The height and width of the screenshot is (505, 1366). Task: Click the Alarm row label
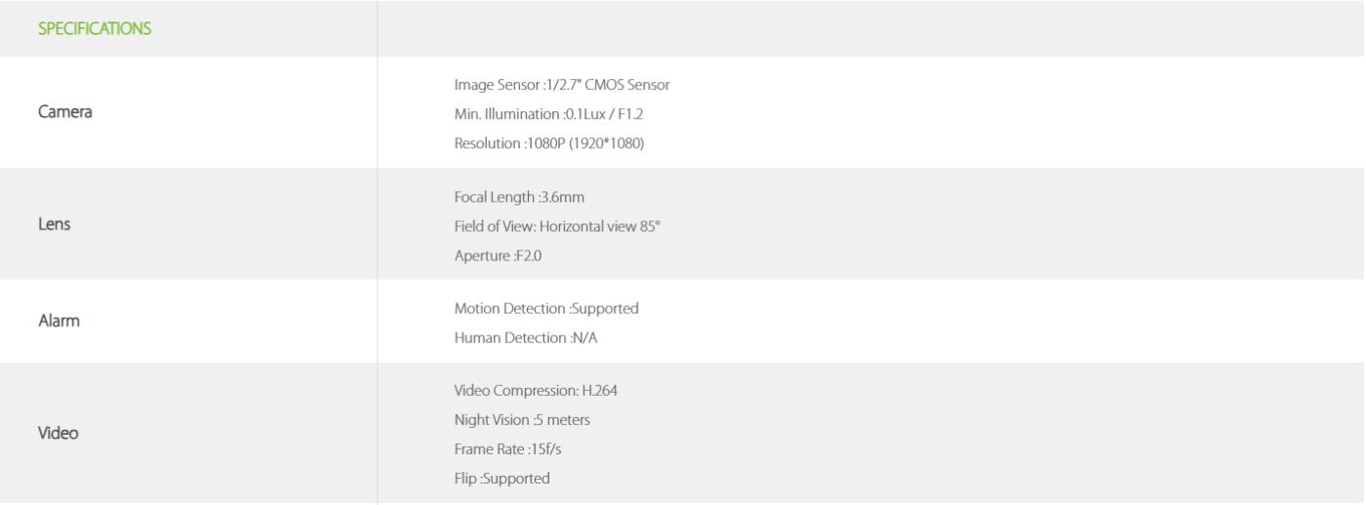(x=59, y=322)
